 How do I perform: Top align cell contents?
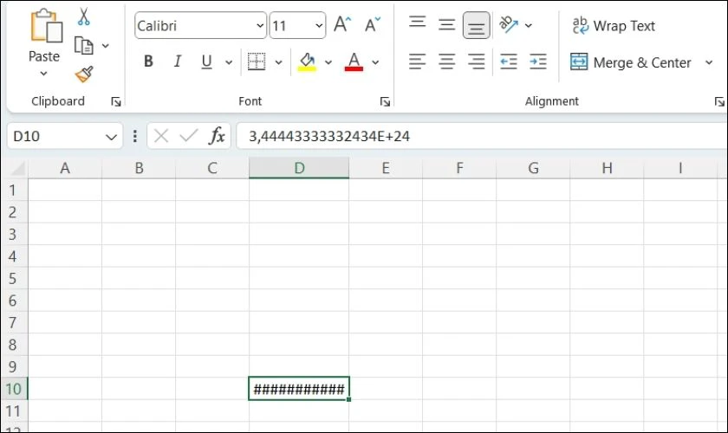(418, 23)
